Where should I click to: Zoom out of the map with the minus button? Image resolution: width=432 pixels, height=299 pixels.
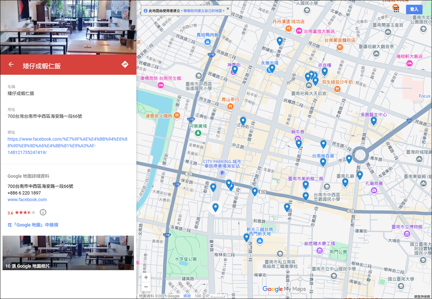(x=146, y=287)
